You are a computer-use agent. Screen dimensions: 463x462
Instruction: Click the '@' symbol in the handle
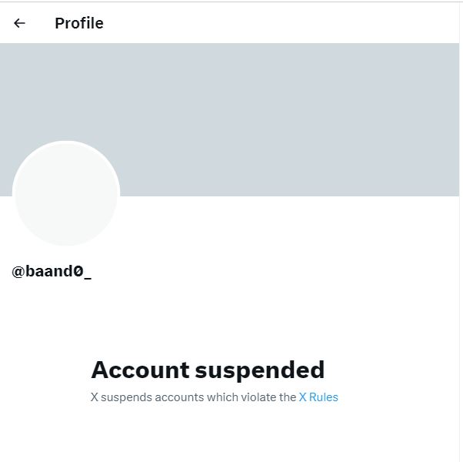[18, 271]
